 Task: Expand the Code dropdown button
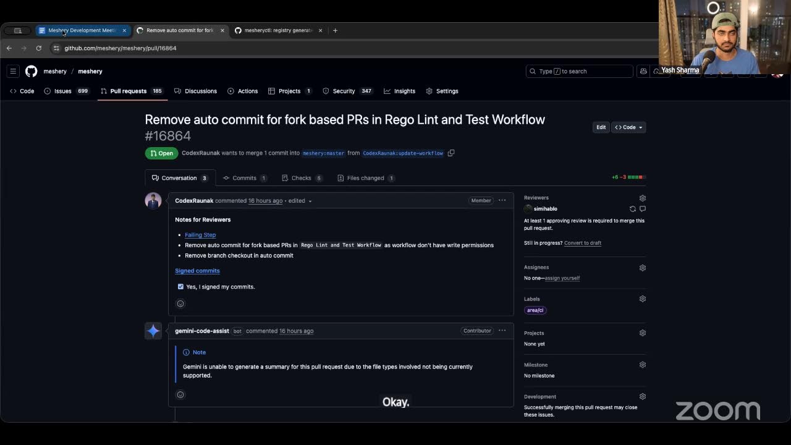(628, 127)
